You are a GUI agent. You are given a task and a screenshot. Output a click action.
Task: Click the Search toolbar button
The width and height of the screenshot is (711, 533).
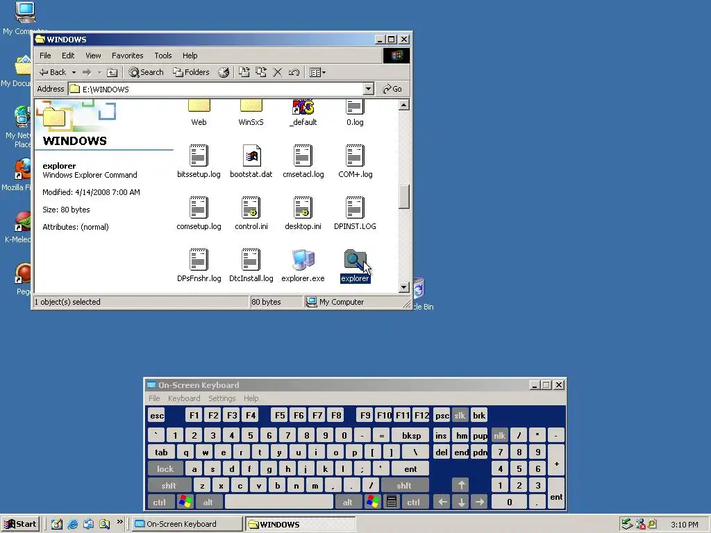click(x=146, y=72)
